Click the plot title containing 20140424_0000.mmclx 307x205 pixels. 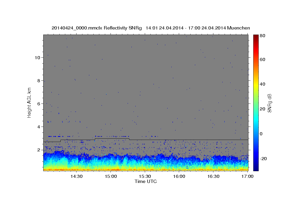pyautogui.click(x=151, y=28)
